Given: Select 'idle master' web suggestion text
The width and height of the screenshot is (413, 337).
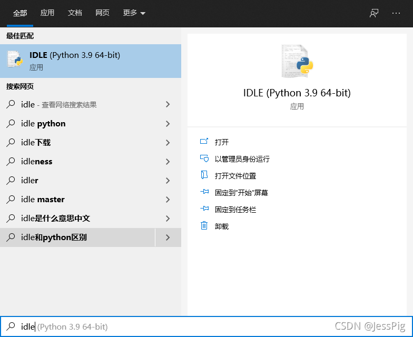Looking at the screenshot, I should [43, 199].
